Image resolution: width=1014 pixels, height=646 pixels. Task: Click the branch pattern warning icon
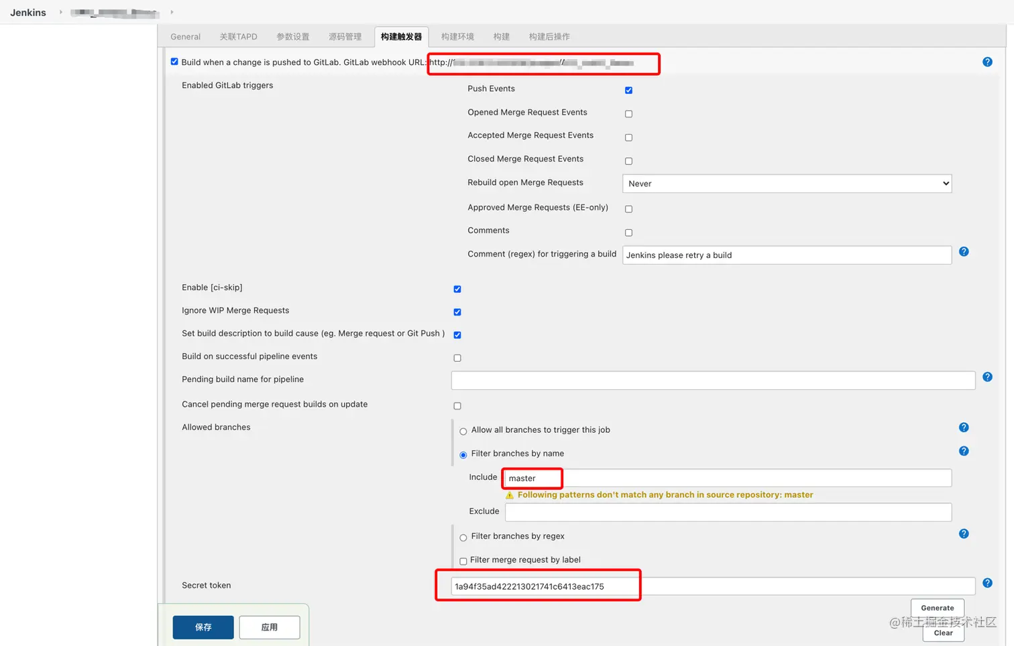pos(510,495)
